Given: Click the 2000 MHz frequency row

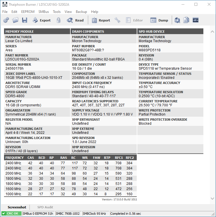Looking at the screenshot, I should coord(70,173).
